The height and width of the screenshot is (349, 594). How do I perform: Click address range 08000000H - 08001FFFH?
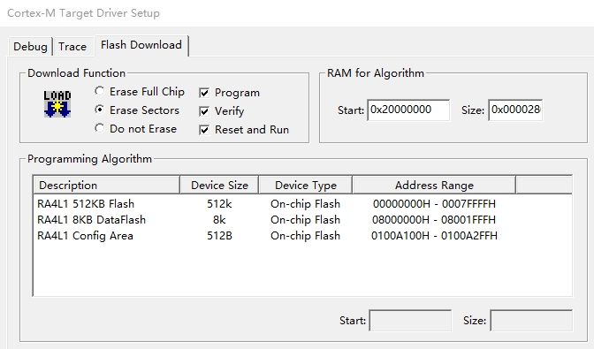click(x=434, y=219)
